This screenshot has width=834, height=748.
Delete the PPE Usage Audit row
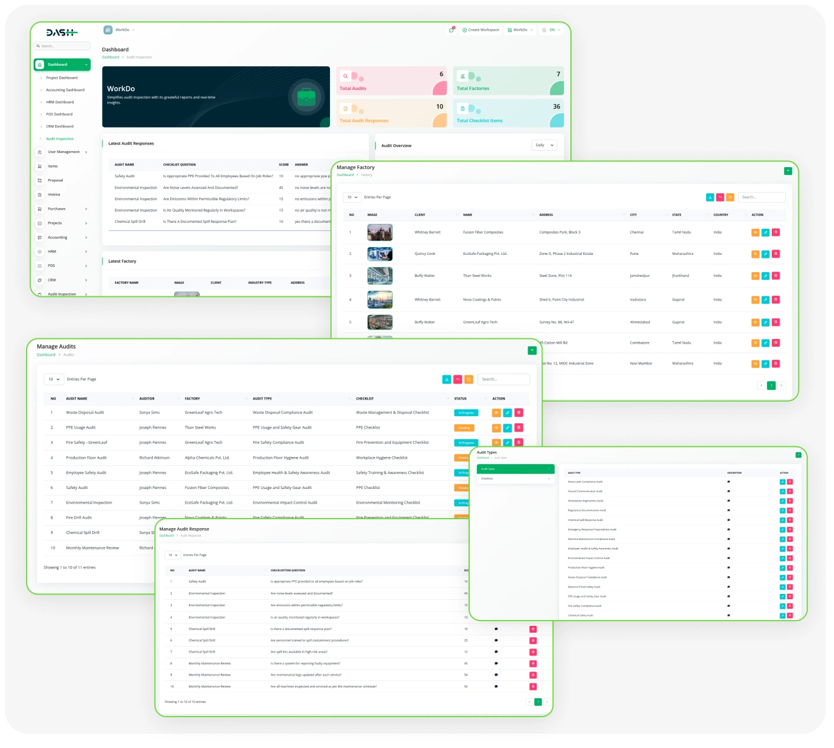[519, 427]
